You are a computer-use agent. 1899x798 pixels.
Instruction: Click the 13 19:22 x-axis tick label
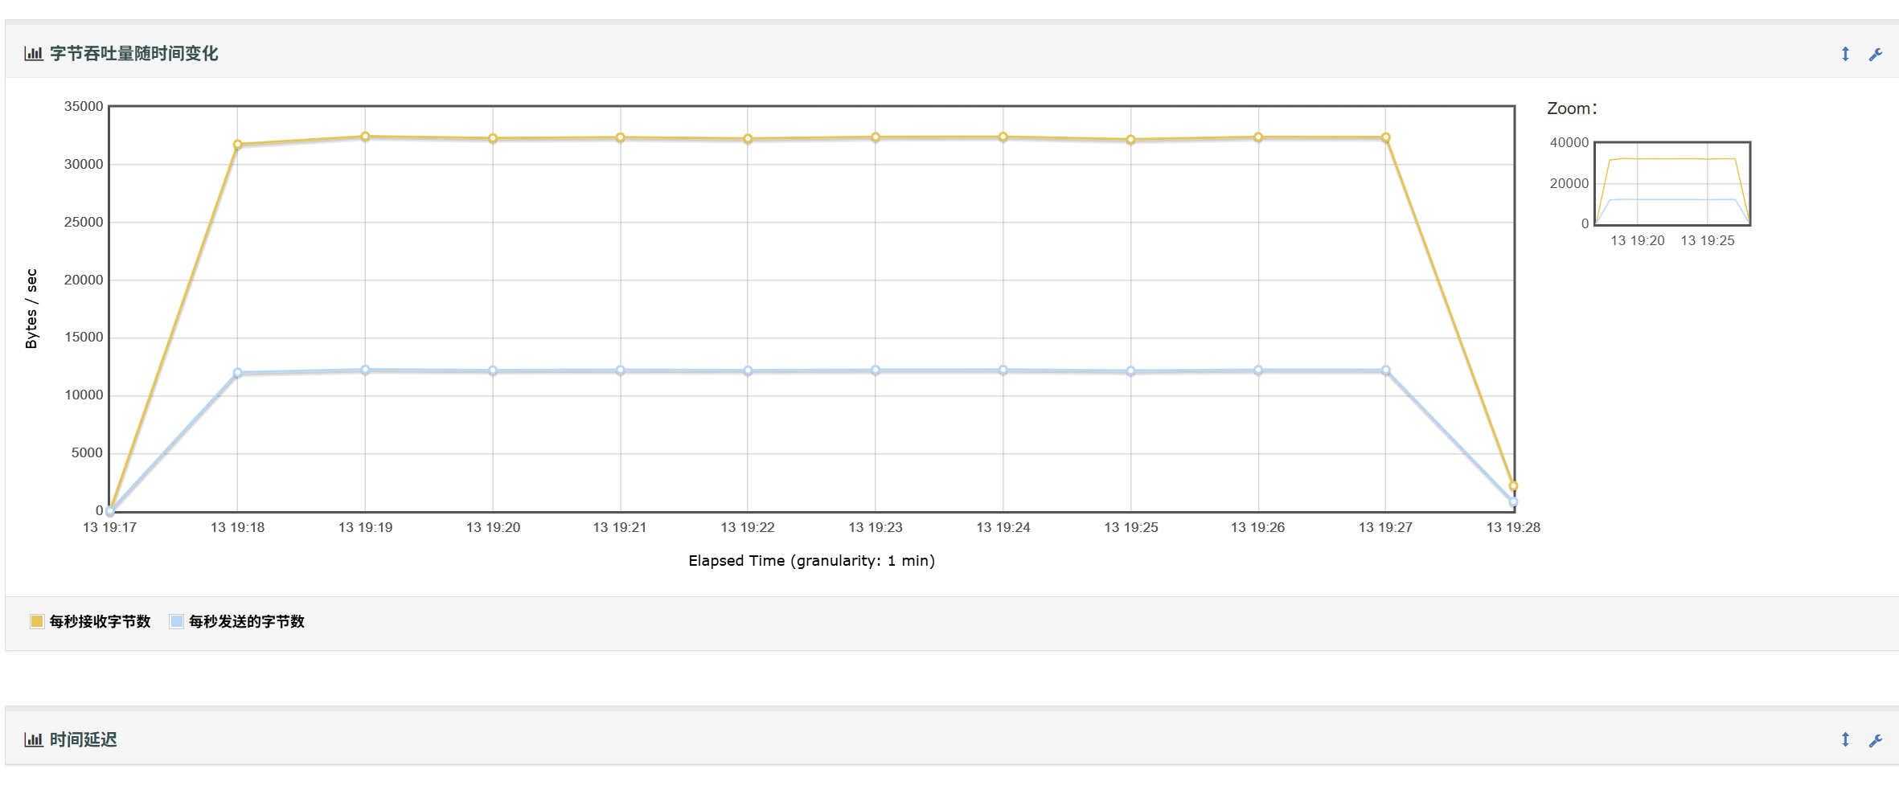coord(748,527)
